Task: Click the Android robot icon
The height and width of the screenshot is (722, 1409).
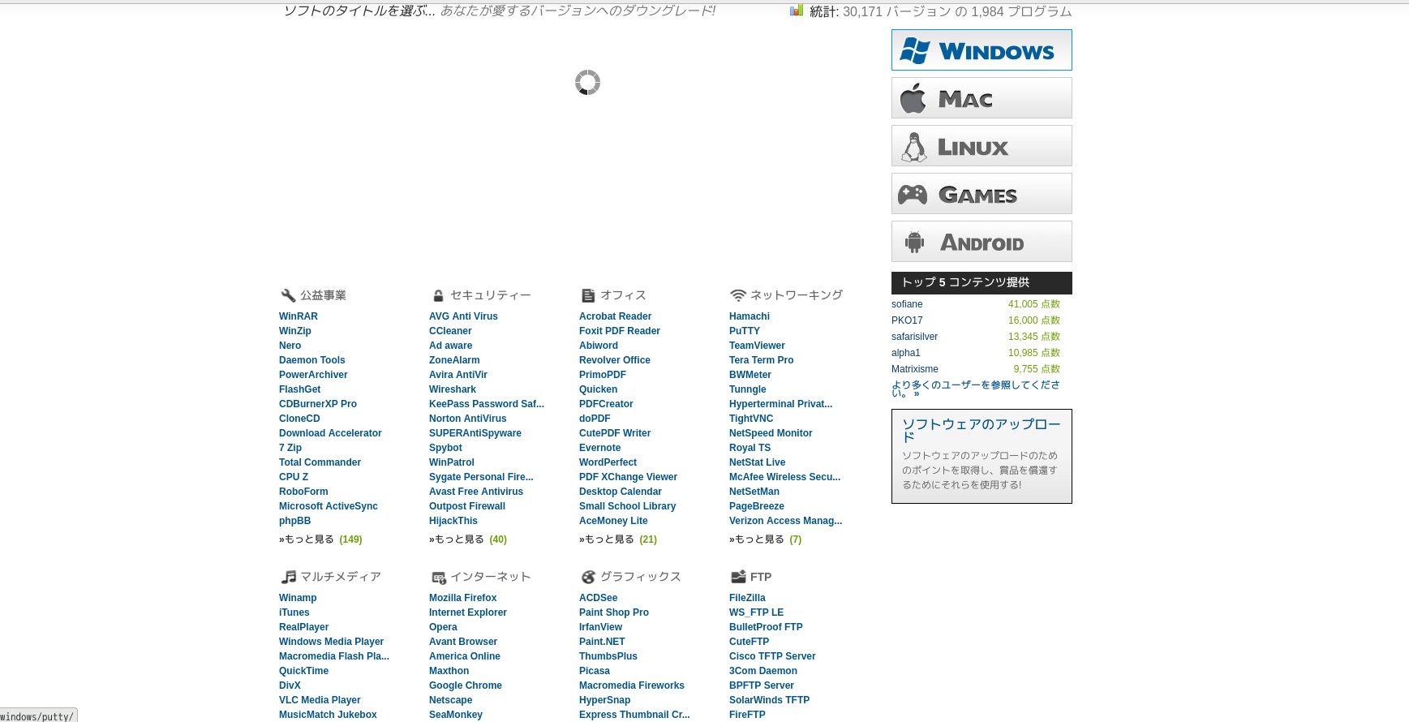Action: pyautogui.click(x=914, y=242)
